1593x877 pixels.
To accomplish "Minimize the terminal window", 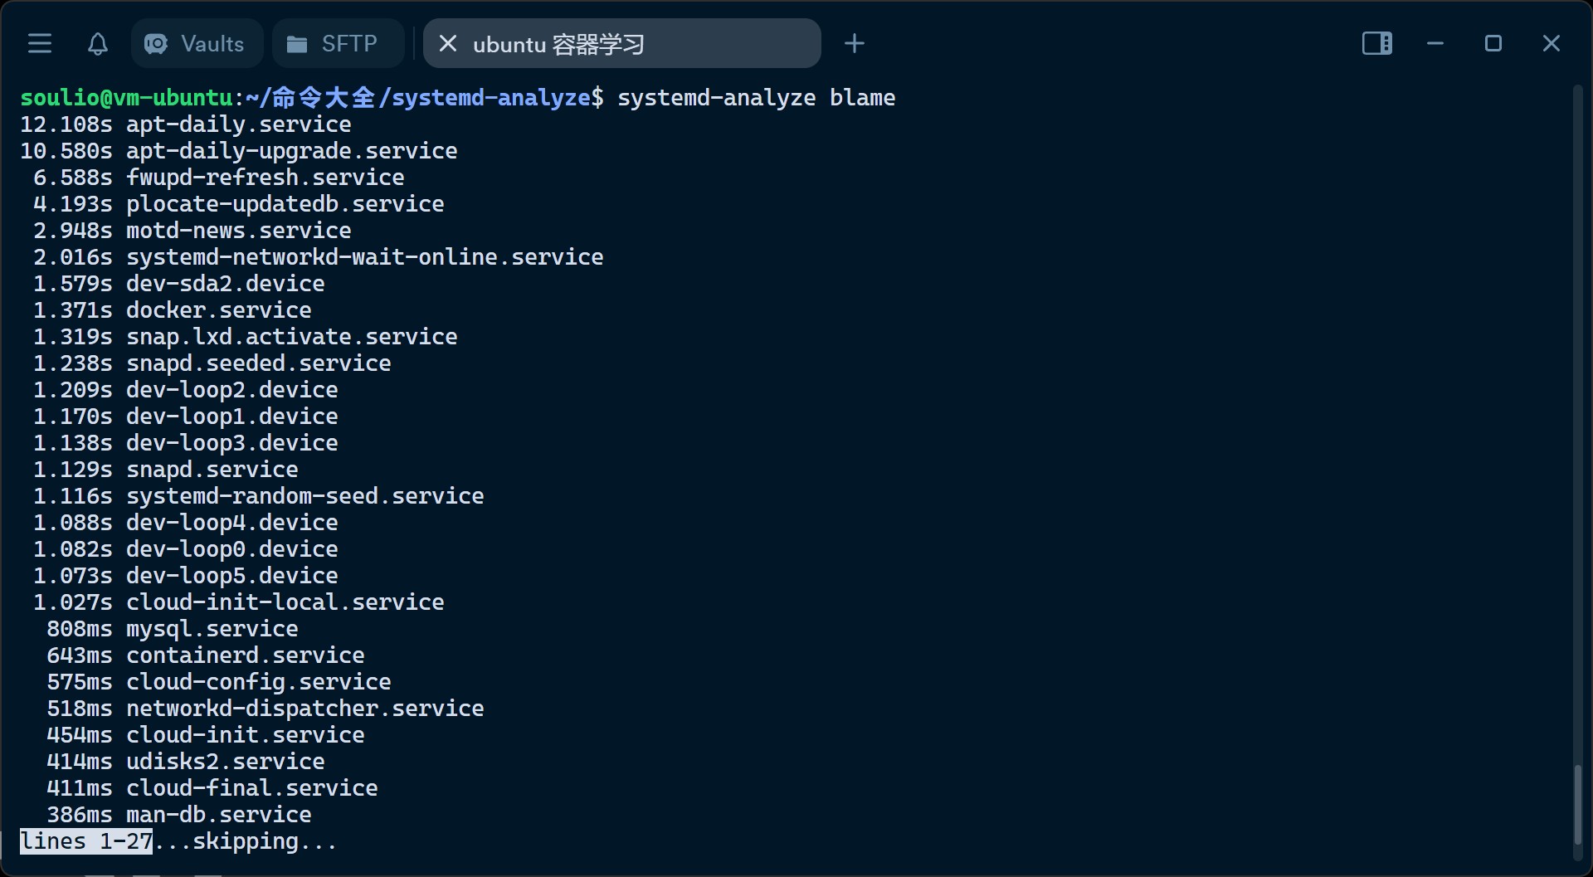I will pyautogui.click(x=1435, y=43).
